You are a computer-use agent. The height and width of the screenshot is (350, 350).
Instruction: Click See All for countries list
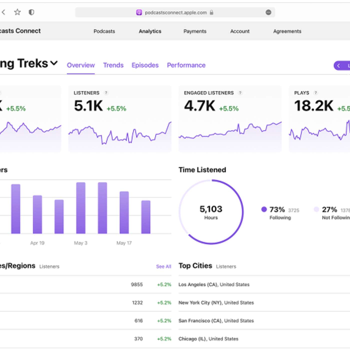163,266
